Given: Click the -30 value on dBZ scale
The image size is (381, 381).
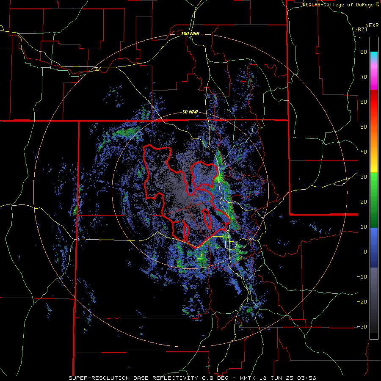Looking at the screenshot, I should [362, 326].
